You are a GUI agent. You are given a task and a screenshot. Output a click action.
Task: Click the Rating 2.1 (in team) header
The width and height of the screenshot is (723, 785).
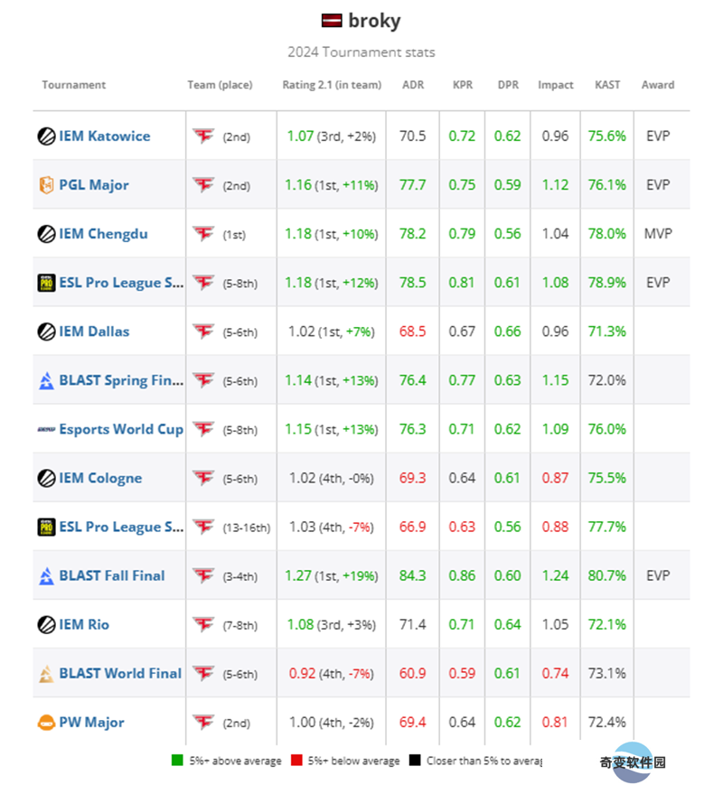pos(332,85)
